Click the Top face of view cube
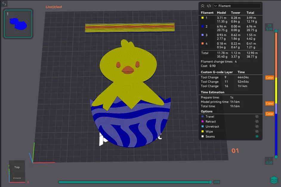The height and width of the screenshot is (187, 281). (x=17, y=167)
